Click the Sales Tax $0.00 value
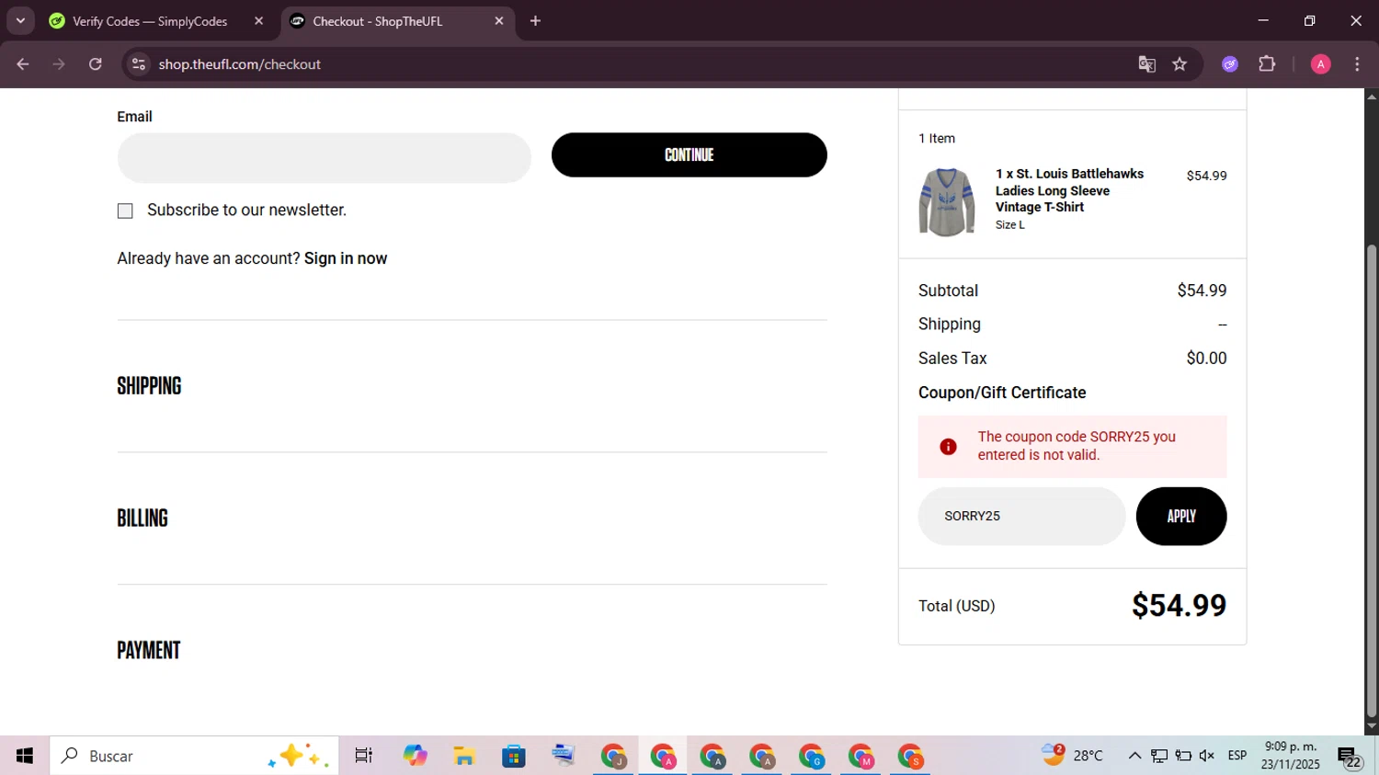The width and height of the screenshot is (1379, 775). tap(1206, 359)
